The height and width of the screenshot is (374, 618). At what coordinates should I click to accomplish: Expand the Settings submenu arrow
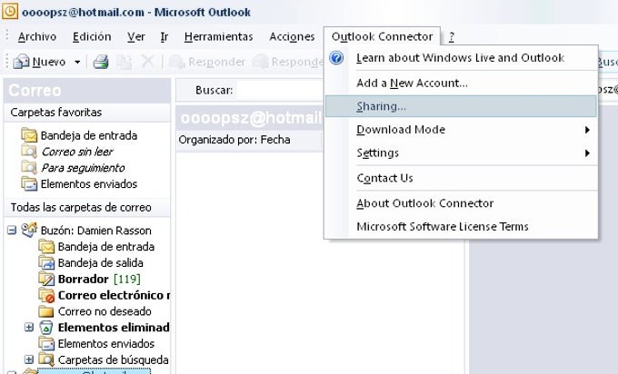(587, 153)
